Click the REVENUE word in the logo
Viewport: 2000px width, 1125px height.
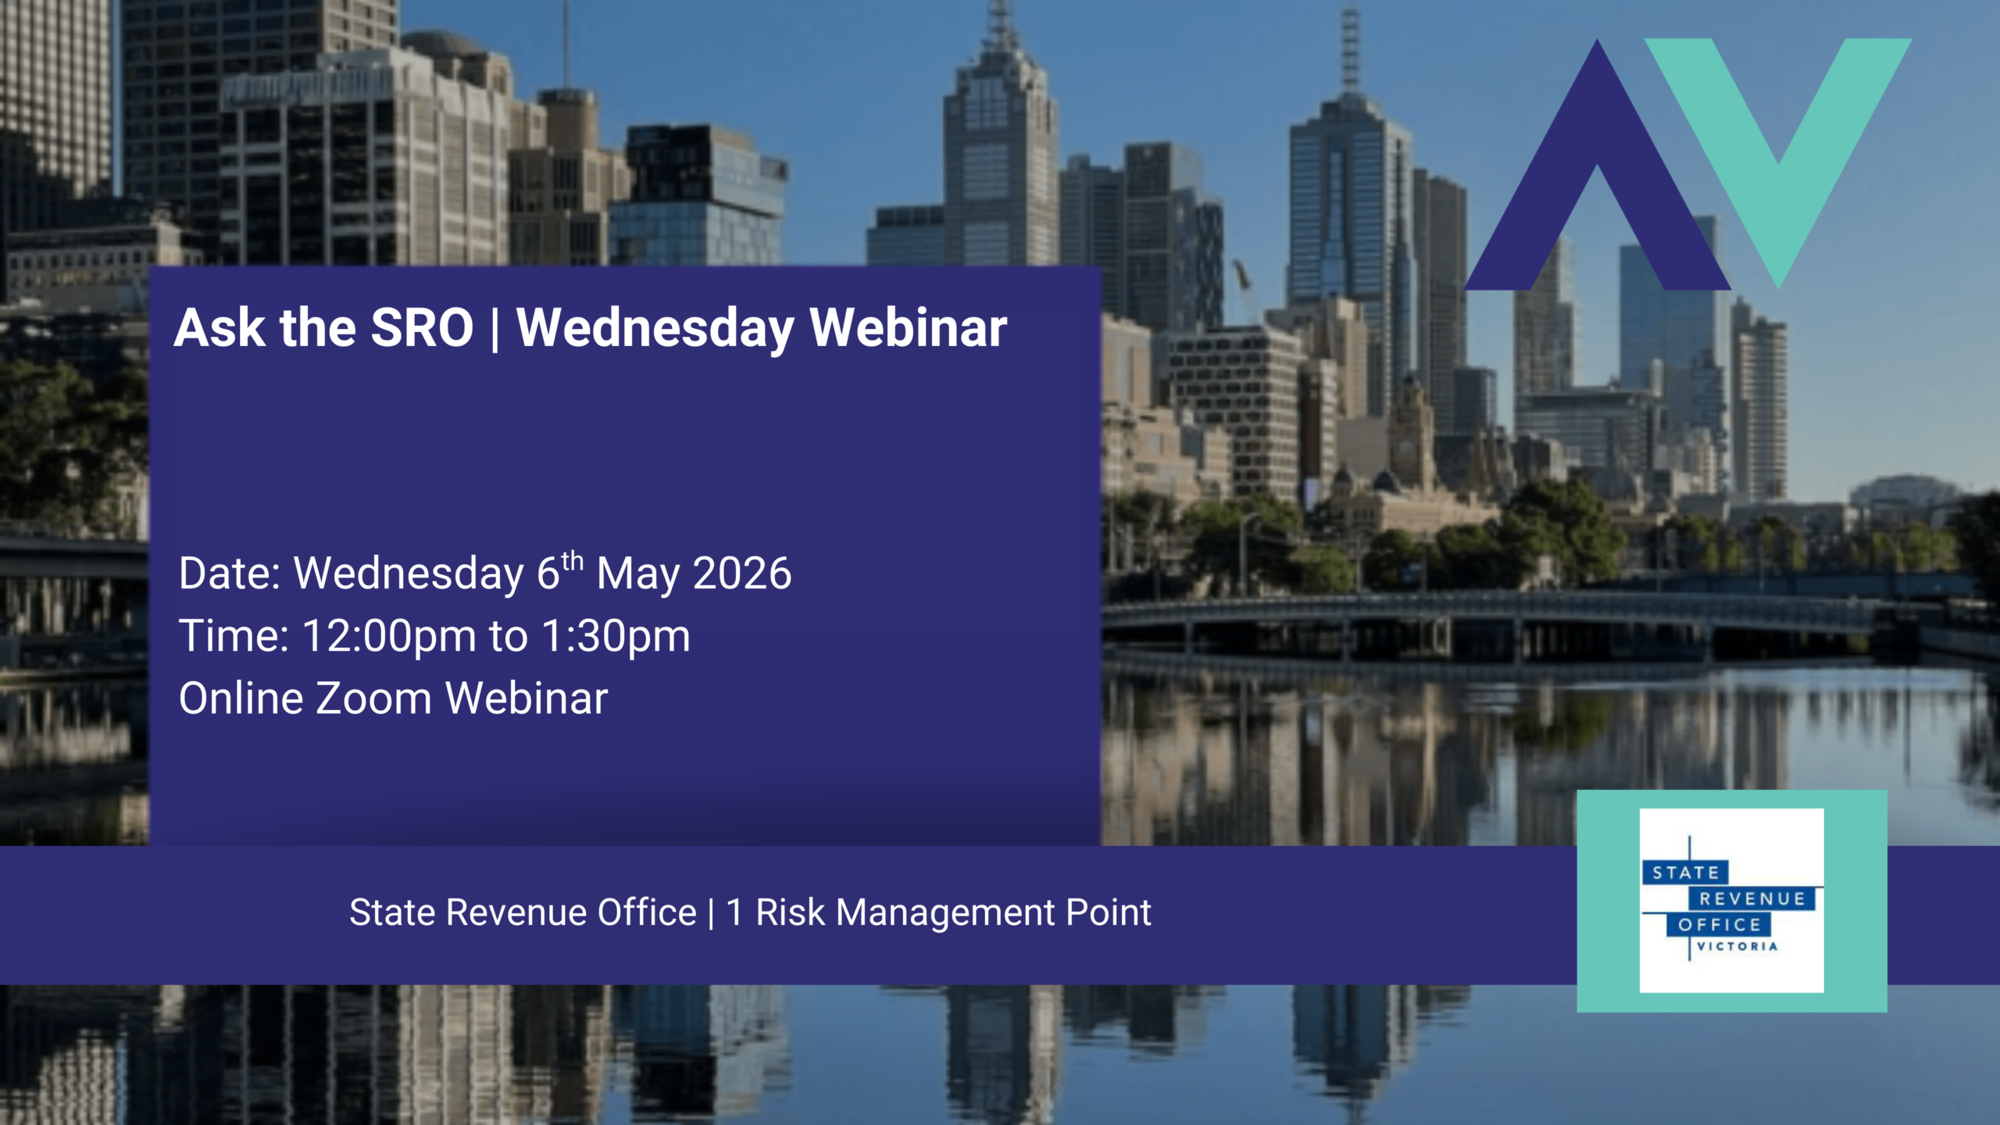point(1752,898)
